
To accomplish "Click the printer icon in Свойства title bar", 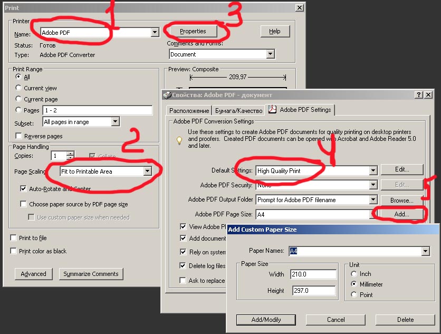I will (x=167, y=95).
